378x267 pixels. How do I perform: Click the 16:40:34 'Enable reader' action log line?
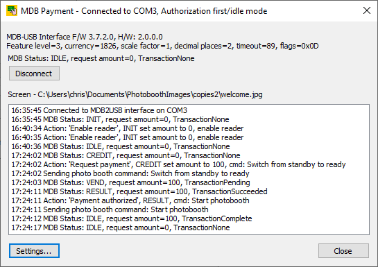(128, 128)
